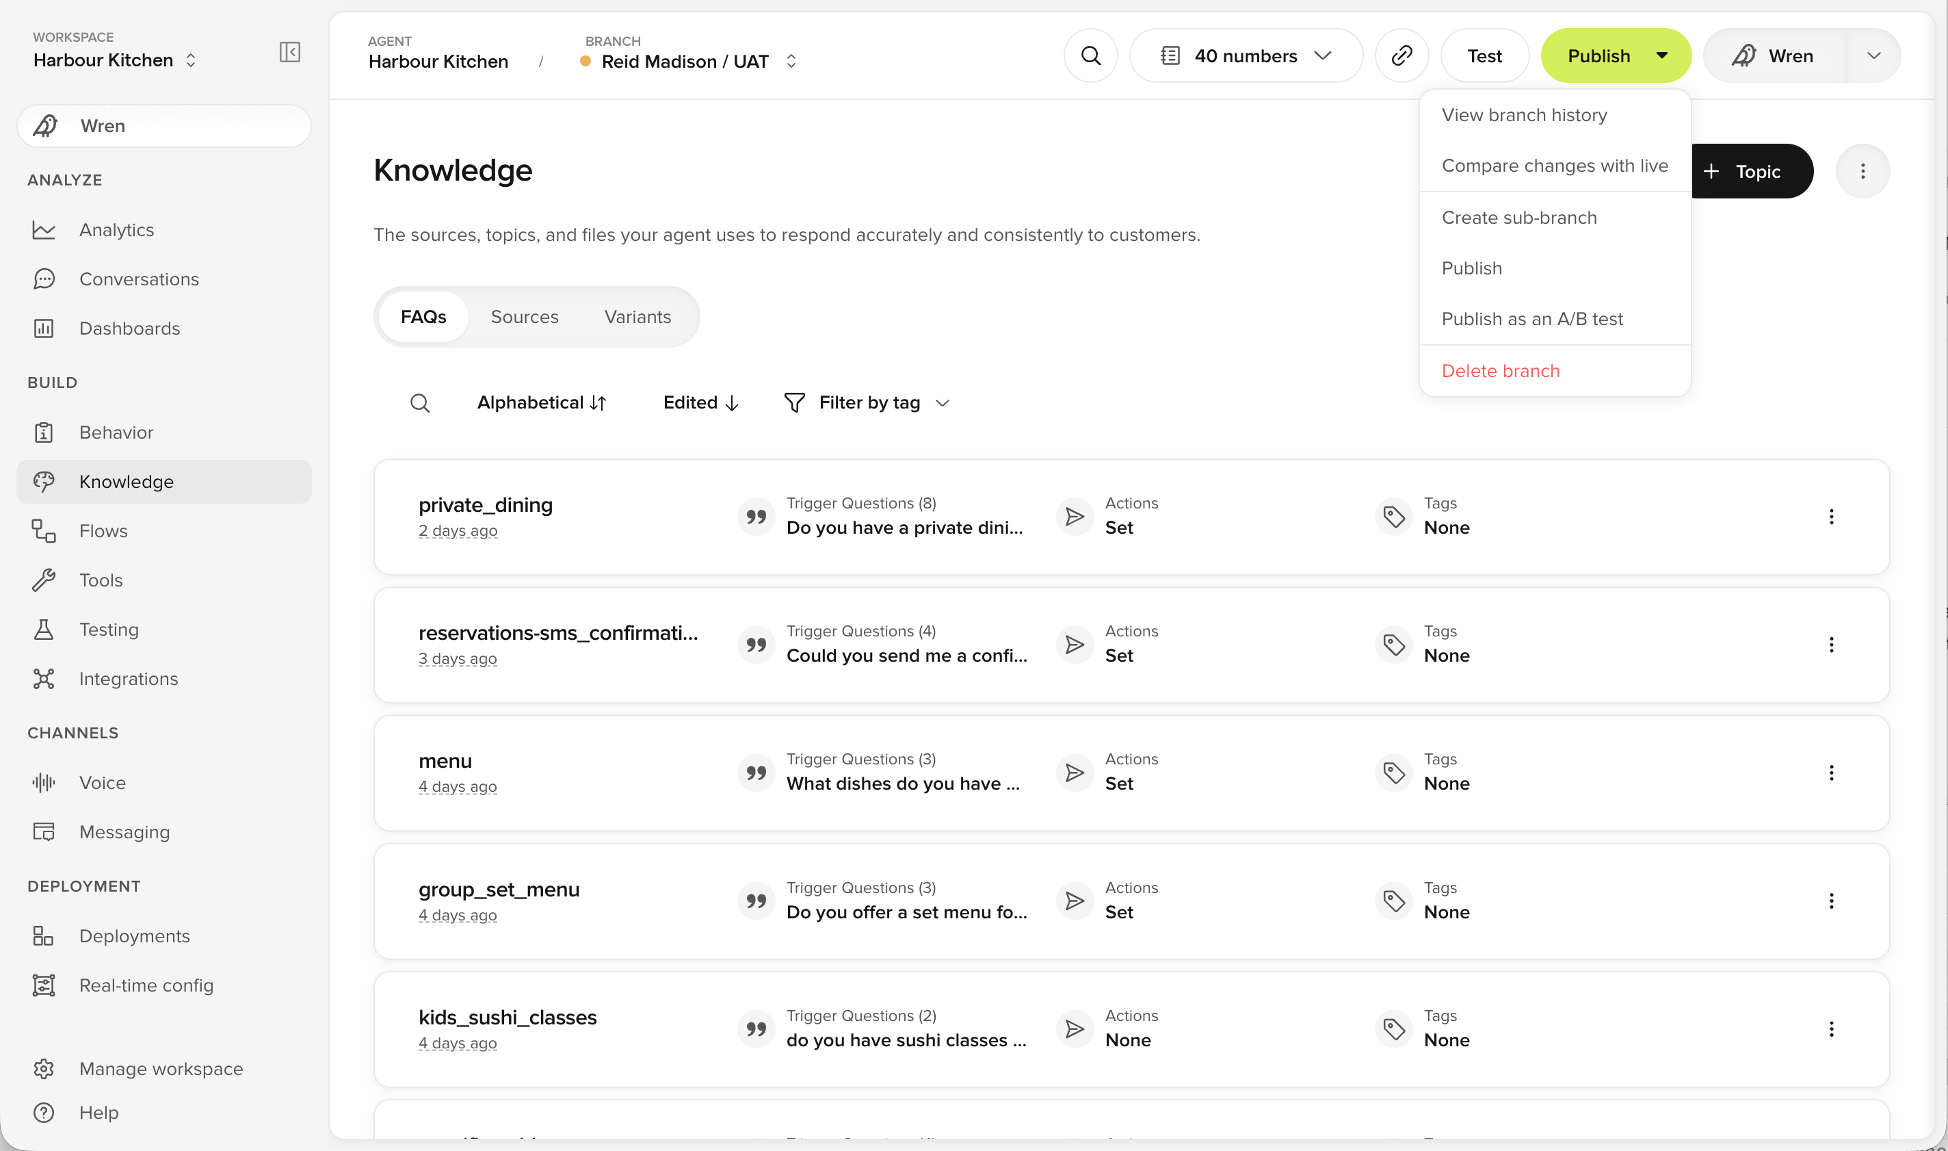Toggle the Publish dropdown arrow
Screen dimensions: 1948x1151
click(x=1662, y=56)
